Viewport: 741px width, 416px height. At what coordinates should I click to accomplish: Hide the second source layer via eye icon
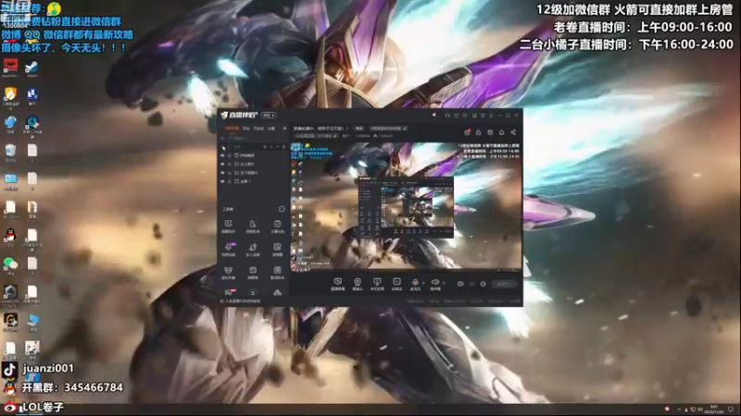coord(222,165)
